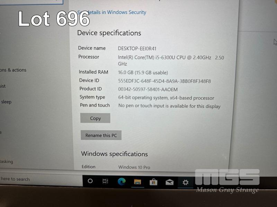
Task: Click the Product ID value text
Action: pyautogui.click(x=148, y=89)
